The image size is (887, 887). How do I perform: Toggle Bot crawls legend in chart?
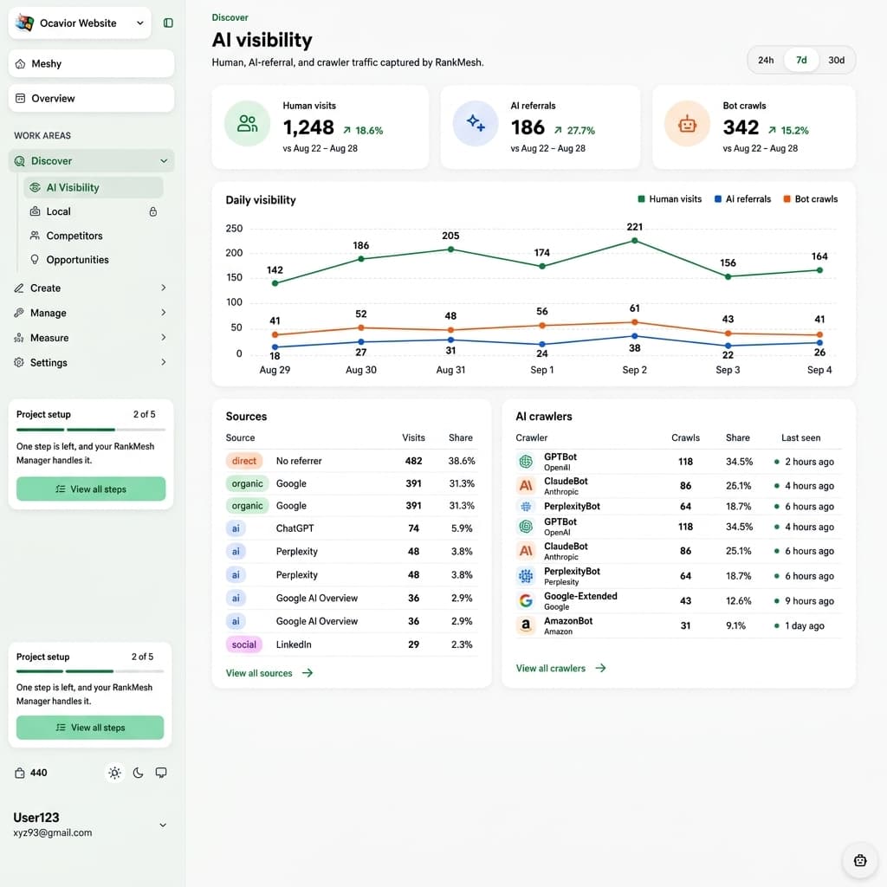(810, 199)
